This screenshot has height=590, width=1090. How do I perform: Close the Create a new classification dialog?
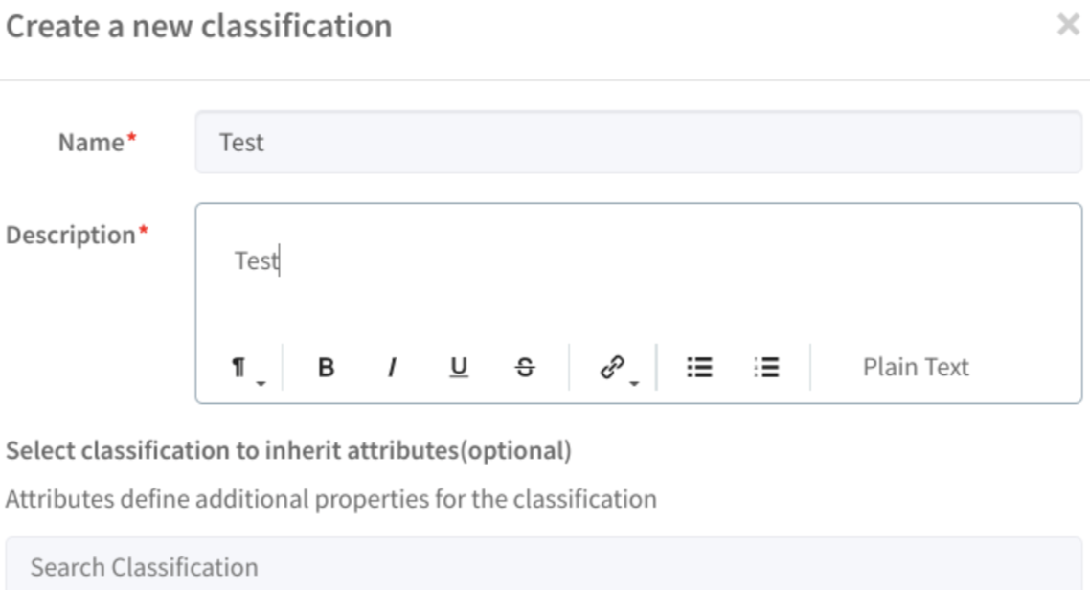[x=1067, y=26]
